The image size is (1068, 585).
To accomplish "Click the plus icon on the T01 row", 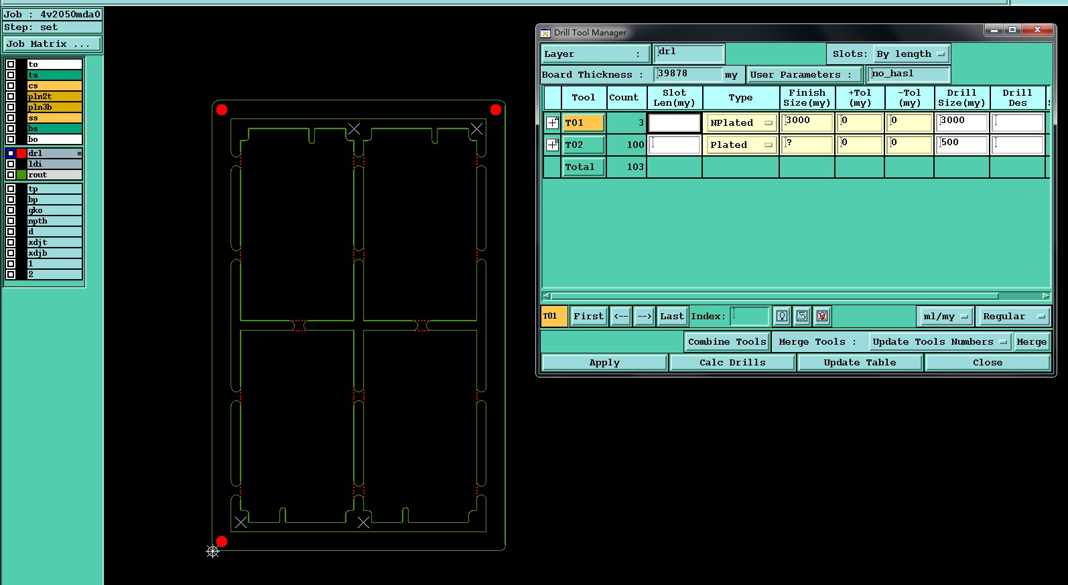I will pyautogui.click(x=552, y=122).
